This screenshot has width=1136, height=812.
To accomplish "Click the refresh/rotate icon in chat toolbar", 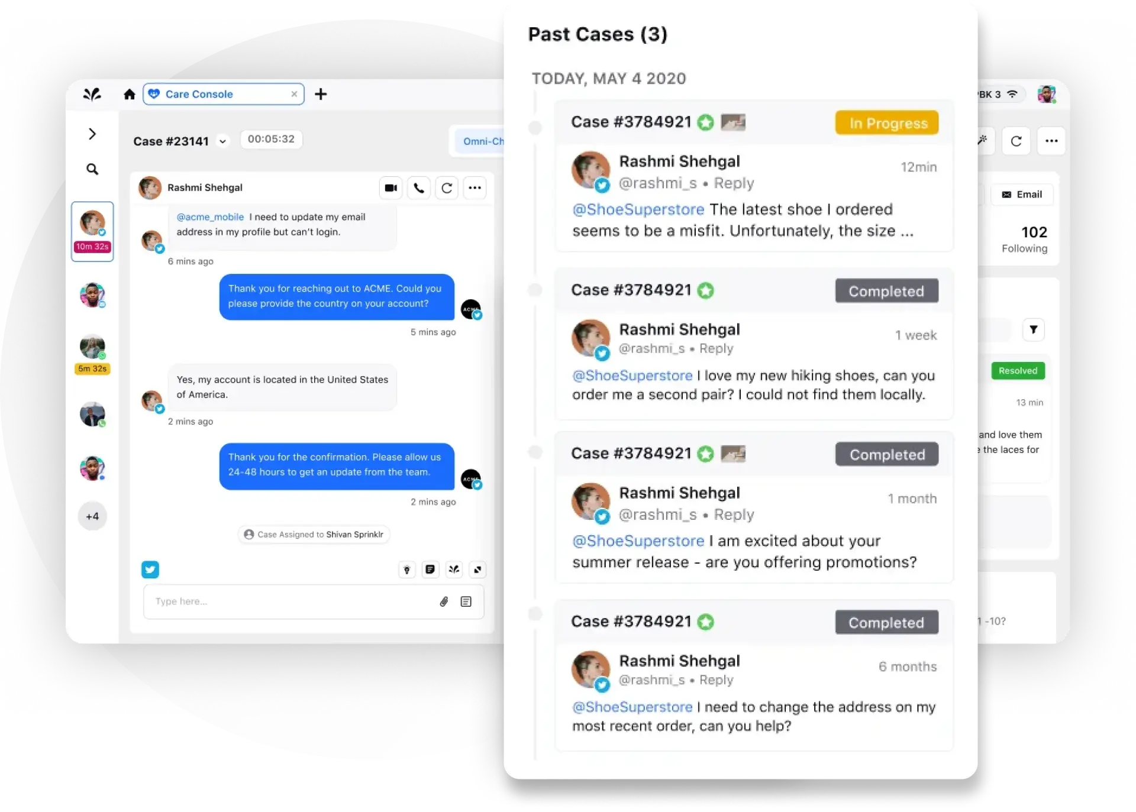I will [x=447, y=187].
